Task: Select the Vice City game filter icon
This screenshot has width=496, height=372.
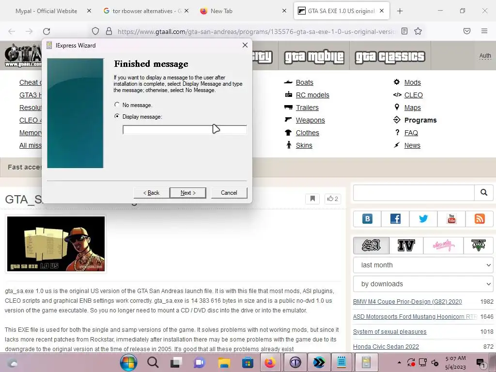Action: 443,246
